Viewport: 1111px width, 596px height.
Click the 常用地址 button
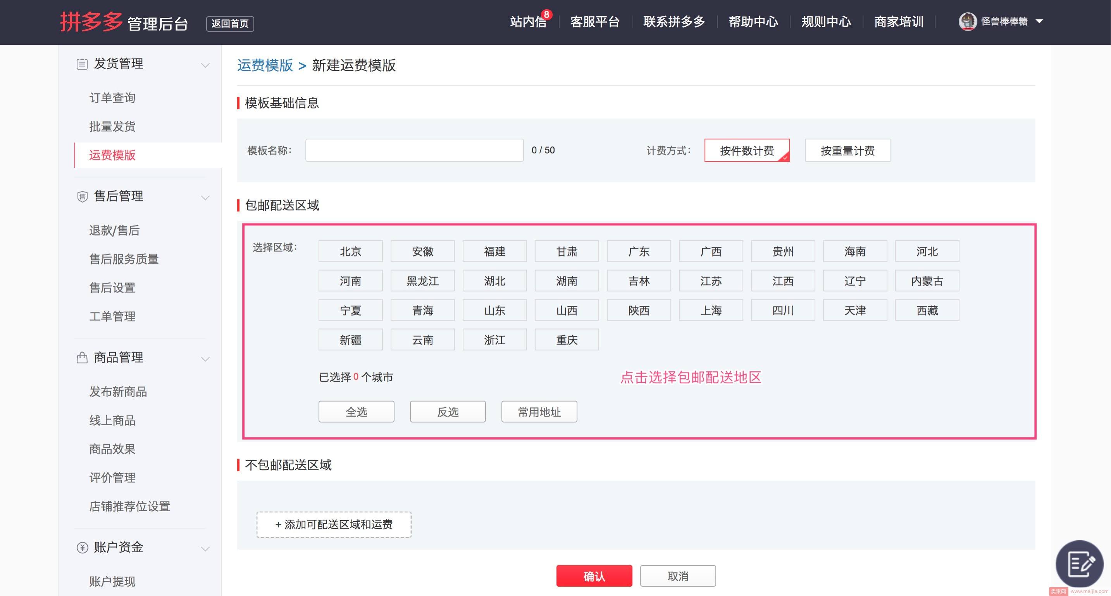click(x=539, y=412)
